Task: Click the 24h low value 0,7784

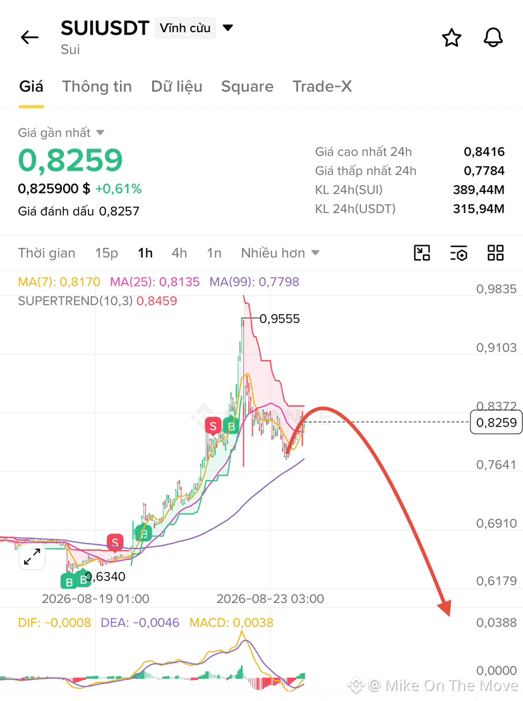Action: [x=484, y=171]
